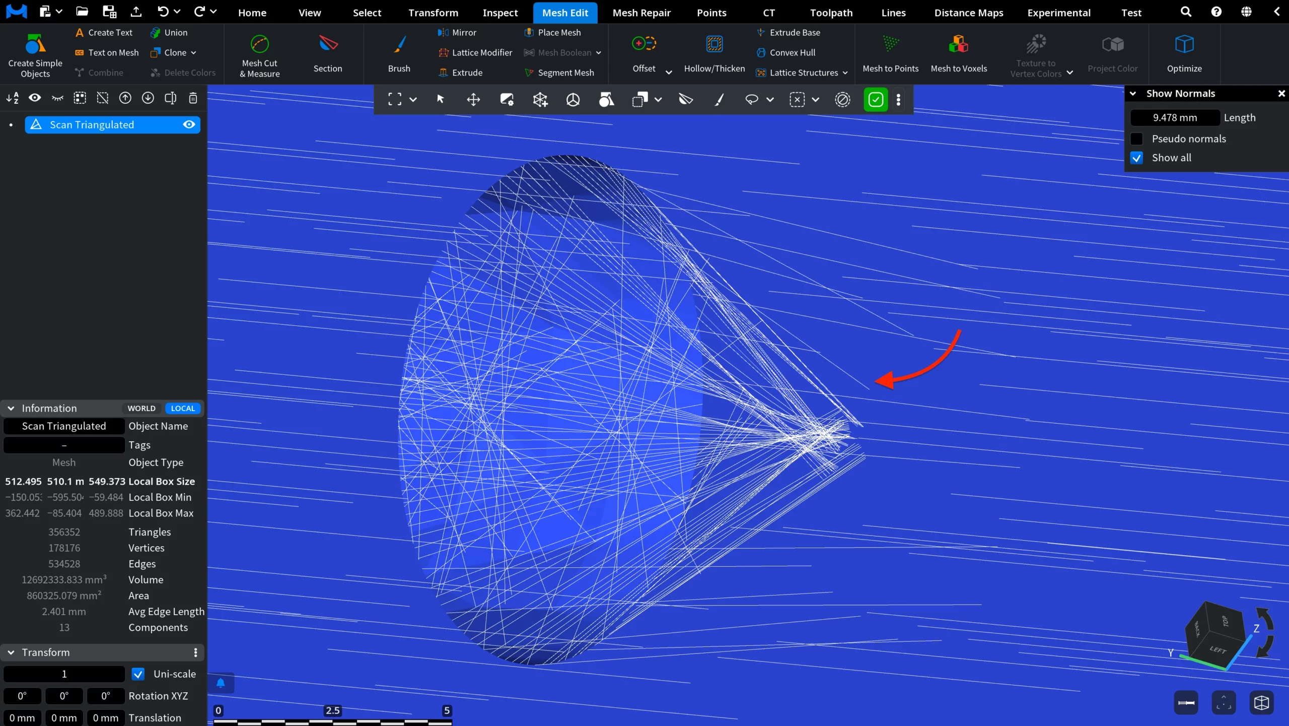
Task: Click the paint brush icon in viewport toolbar
Action: pyautogui.click(x=719, y=99)
